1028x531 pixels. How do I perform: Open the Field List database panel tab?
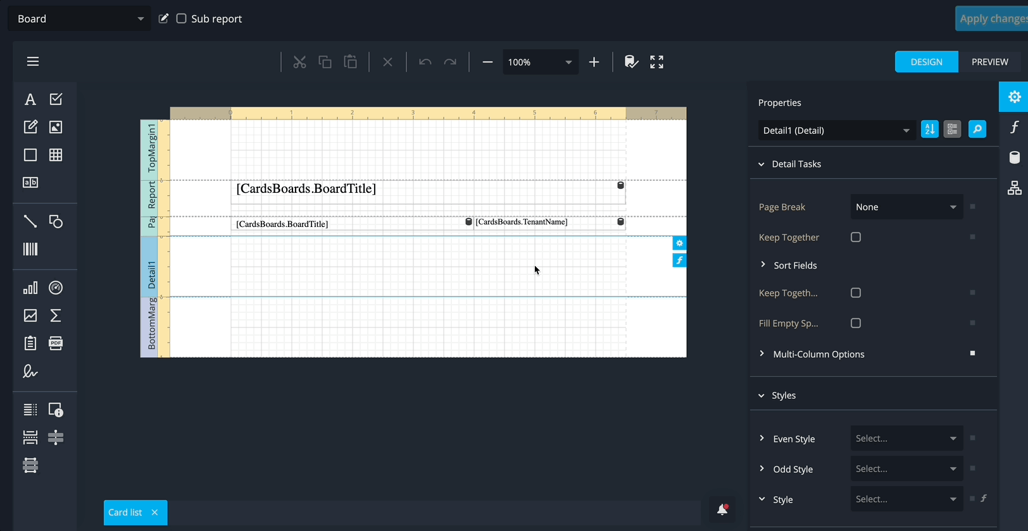[x=1014, y=157]
